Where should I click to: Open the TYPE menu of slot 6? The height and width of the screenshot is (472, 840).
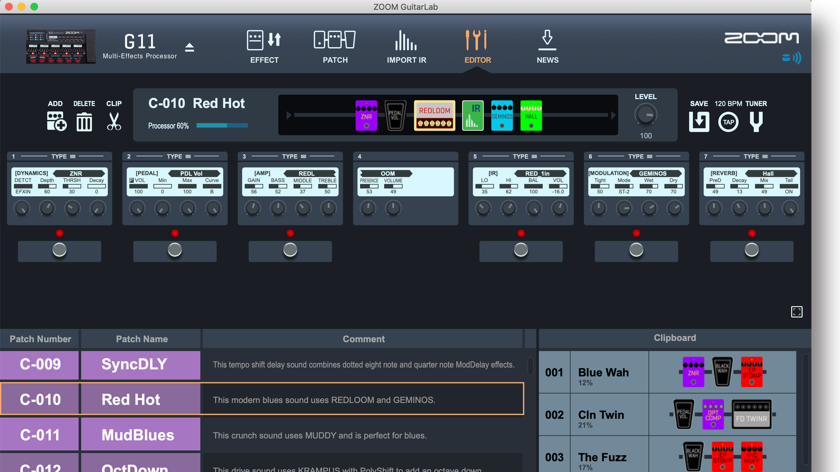click(640, 156)
